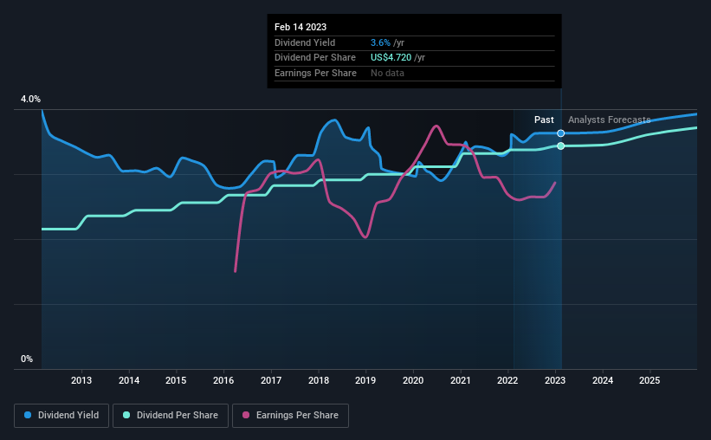The height and width of the screenshot is (440, 711).
Task: Select the 2021 label on the time axis
Action: (x=460, y=380)
